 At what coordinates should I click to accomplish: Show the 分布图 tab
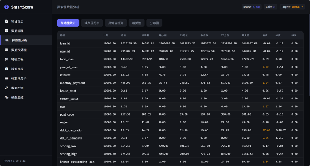[154, 23]
